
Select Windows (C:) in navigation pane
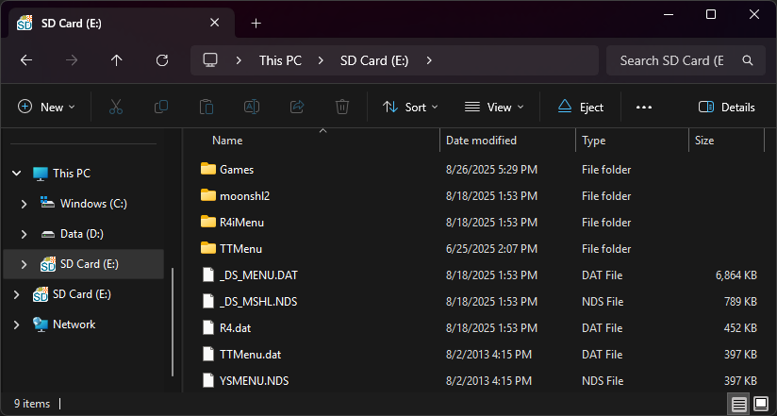click(93, 204)
